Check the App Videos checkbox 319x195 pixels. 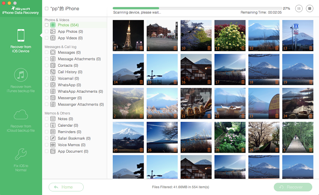point(47,38)
